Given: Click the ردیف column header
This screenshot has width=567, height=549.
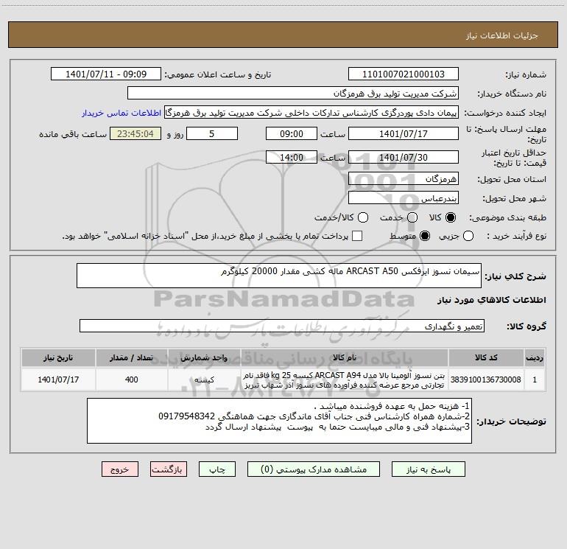Looking at the screenshot, I should click(535, 357).
